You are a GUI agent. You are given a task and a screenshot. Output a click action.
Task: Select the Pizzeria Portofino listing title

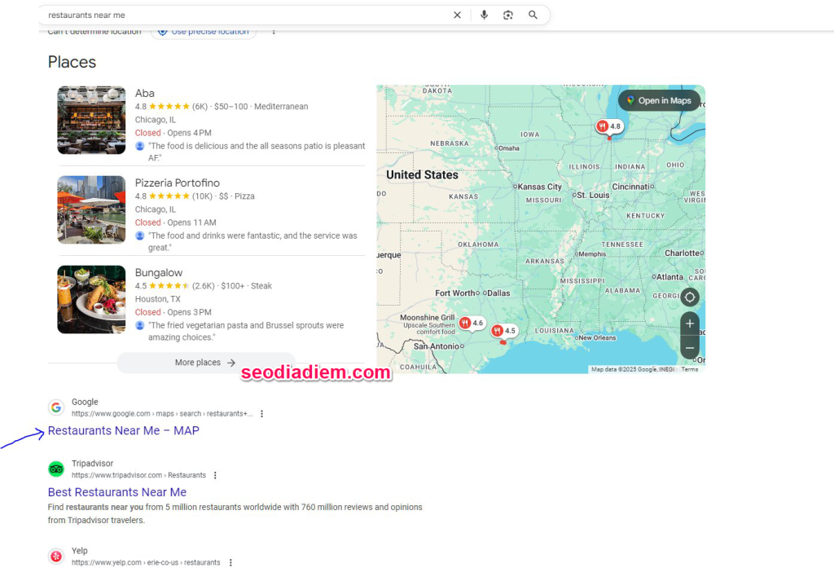click(178, 183)
